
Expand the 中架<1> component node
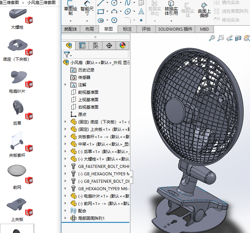(65, 144)
